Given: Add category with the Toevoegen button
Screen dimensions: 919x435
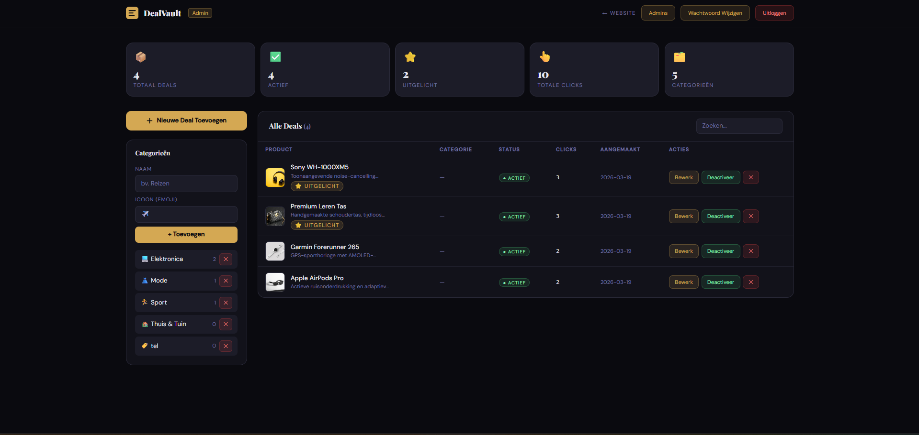Looking at the screenshot, I should (186, 234).
